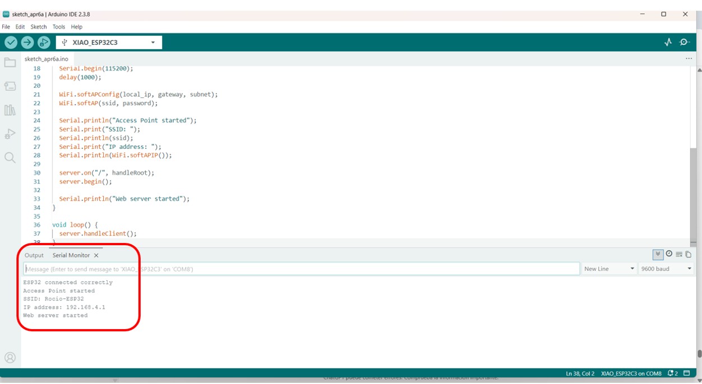
Task: Focus the serial message input field
Action: [x=302, y=269]
